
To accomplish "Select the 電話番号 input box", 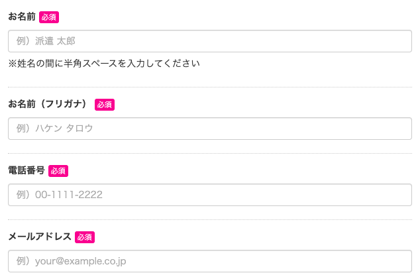I will [209, 195].
